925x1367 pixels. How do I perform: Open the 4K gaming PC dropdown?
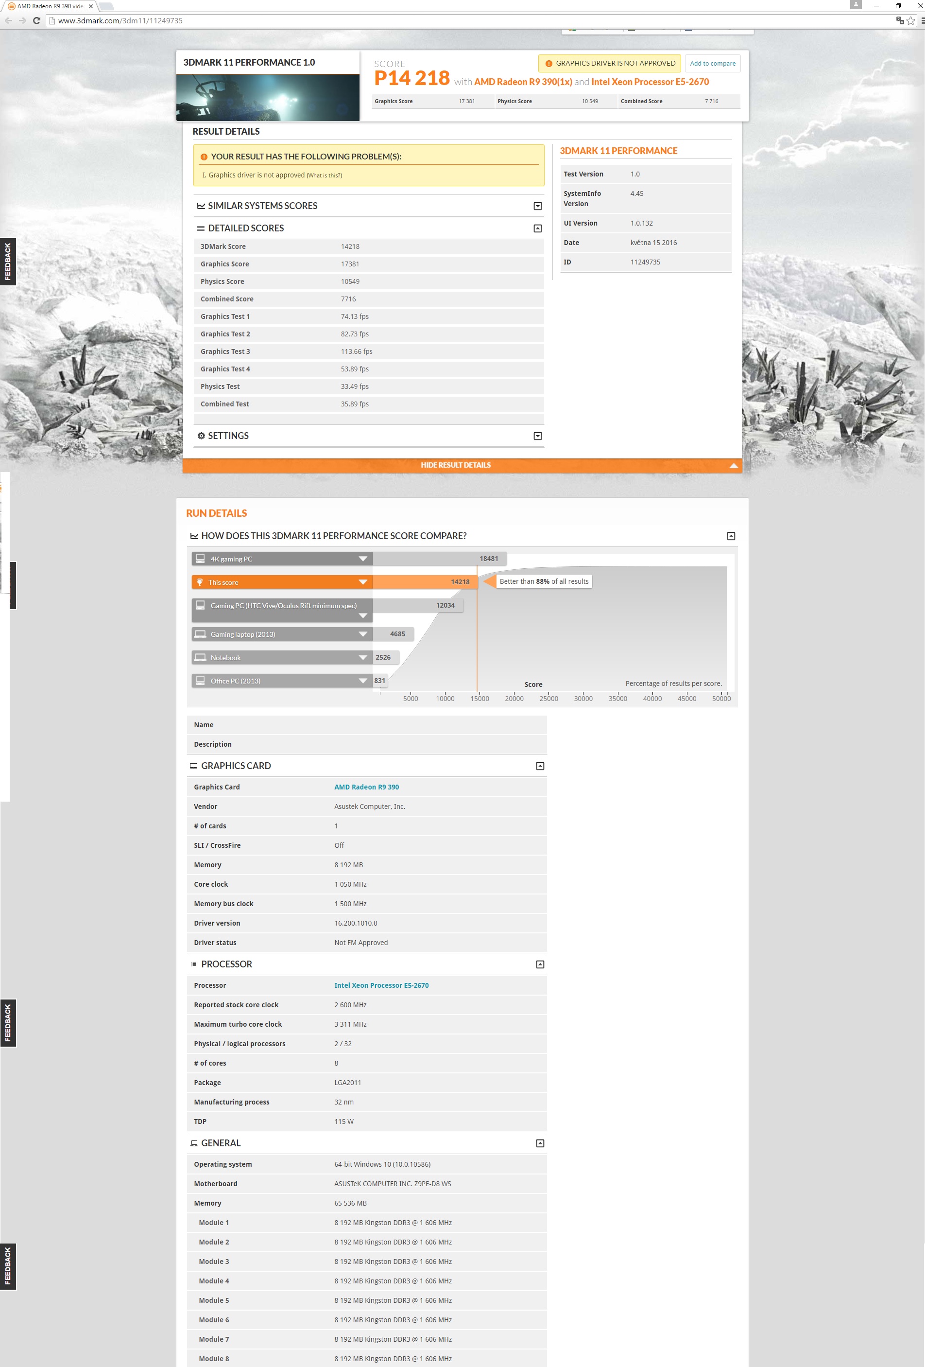(x=362, y=559)
